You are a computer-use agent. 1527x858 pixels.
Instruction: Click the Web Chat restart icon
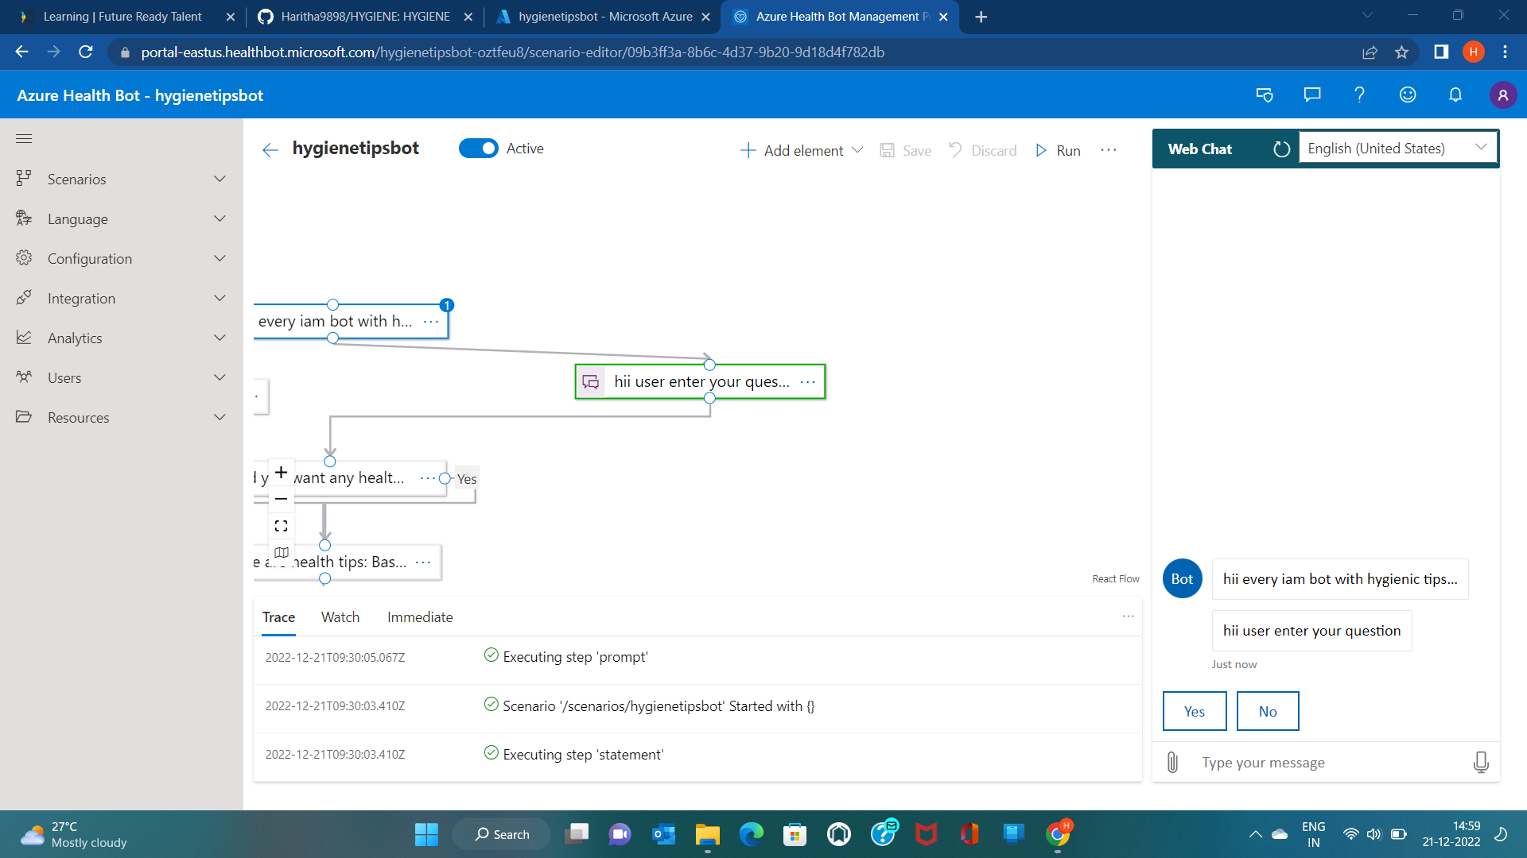[1281, 149]
